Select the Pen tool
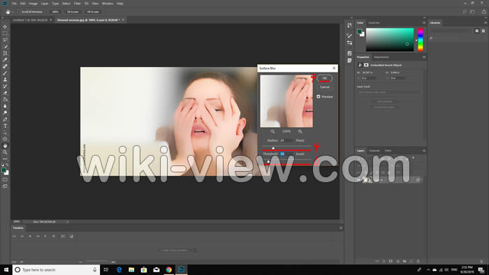Screen dimensions: 489x275 point(5,119)
